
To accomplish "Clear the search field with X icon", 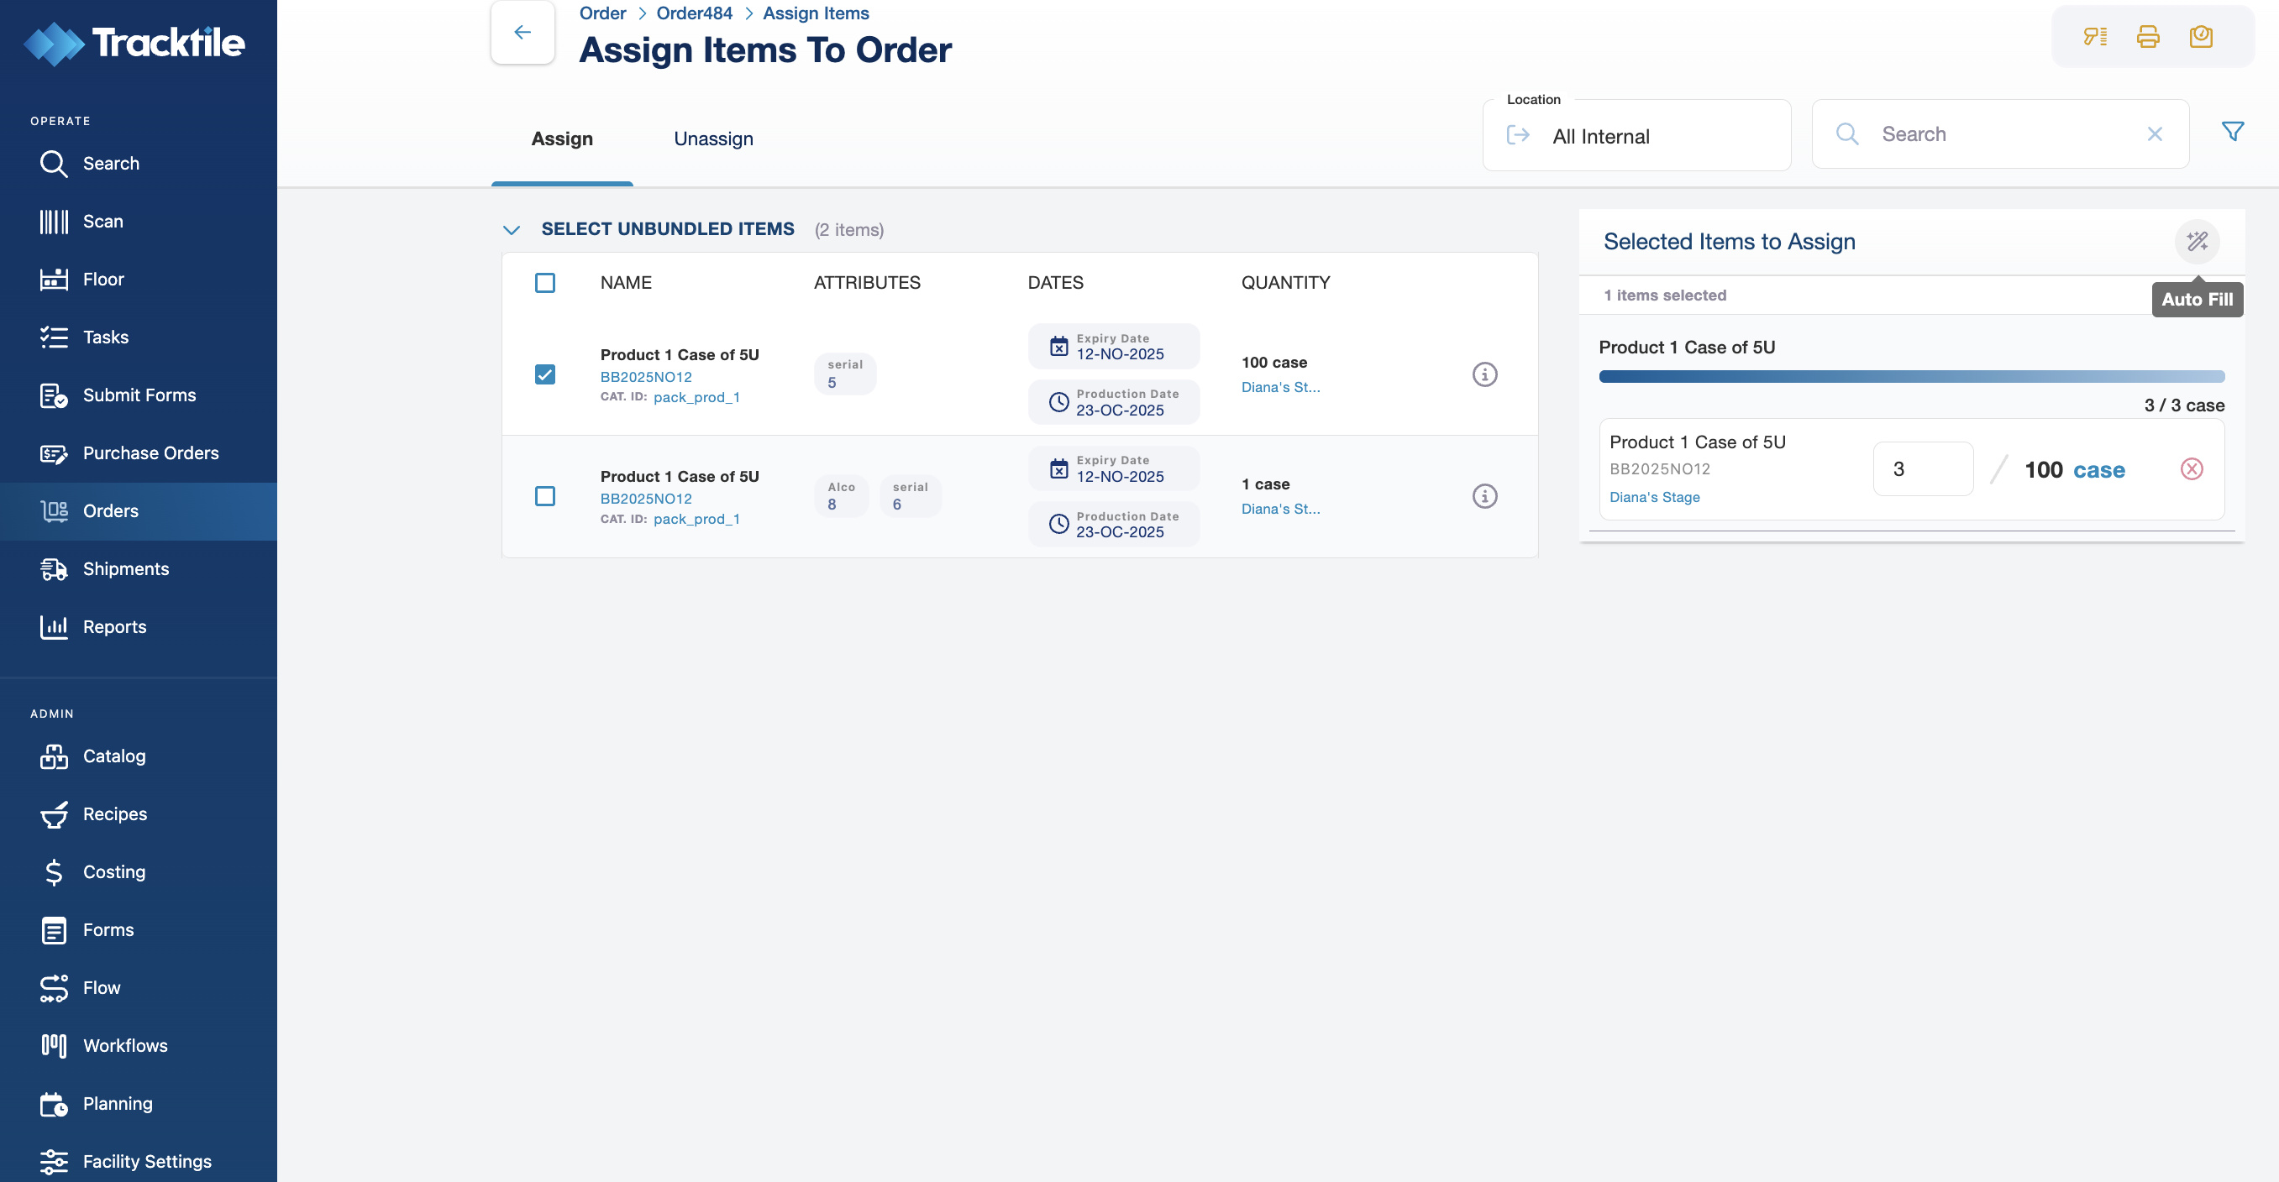I will (x=2155, y=134).
